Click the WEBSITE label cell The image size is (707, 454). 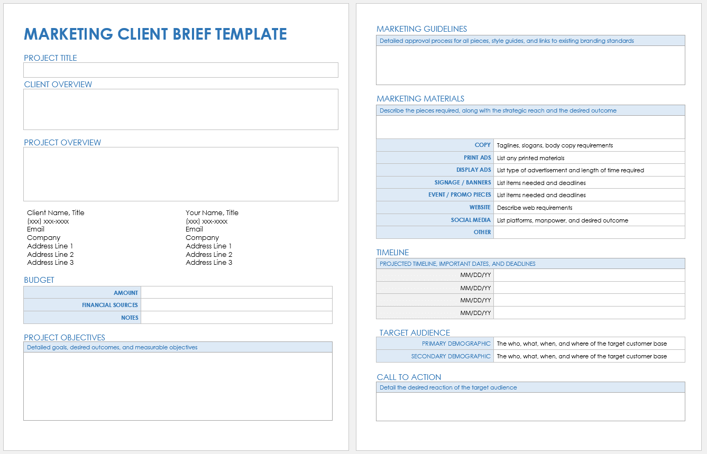click(x=435, y=207)
